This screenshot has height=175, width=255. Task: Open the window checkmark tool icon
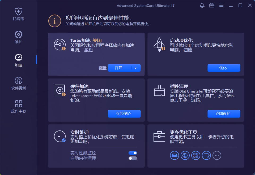pyautogui.click(x=206, y=155)
